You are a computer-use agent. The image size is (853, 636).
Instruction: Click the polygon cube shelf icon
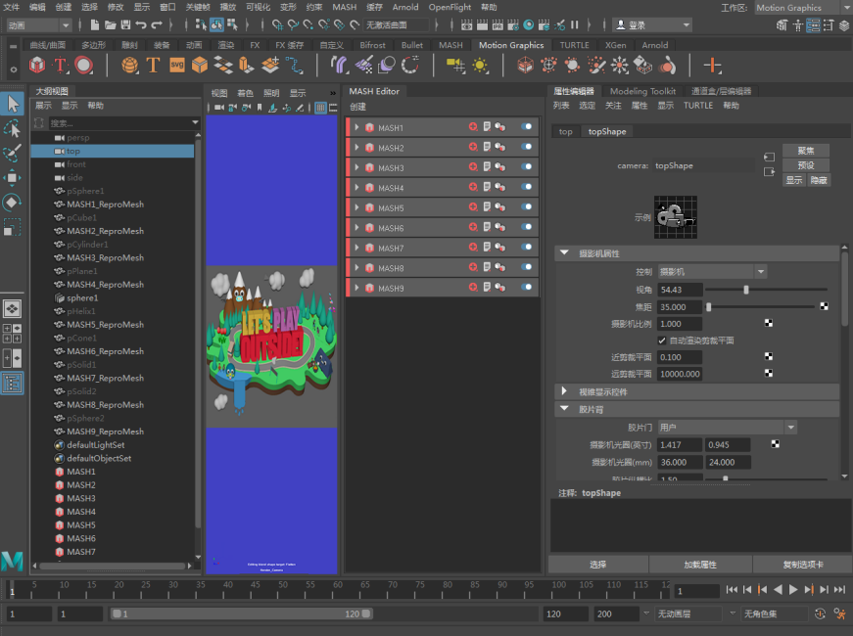coord(200,66)
